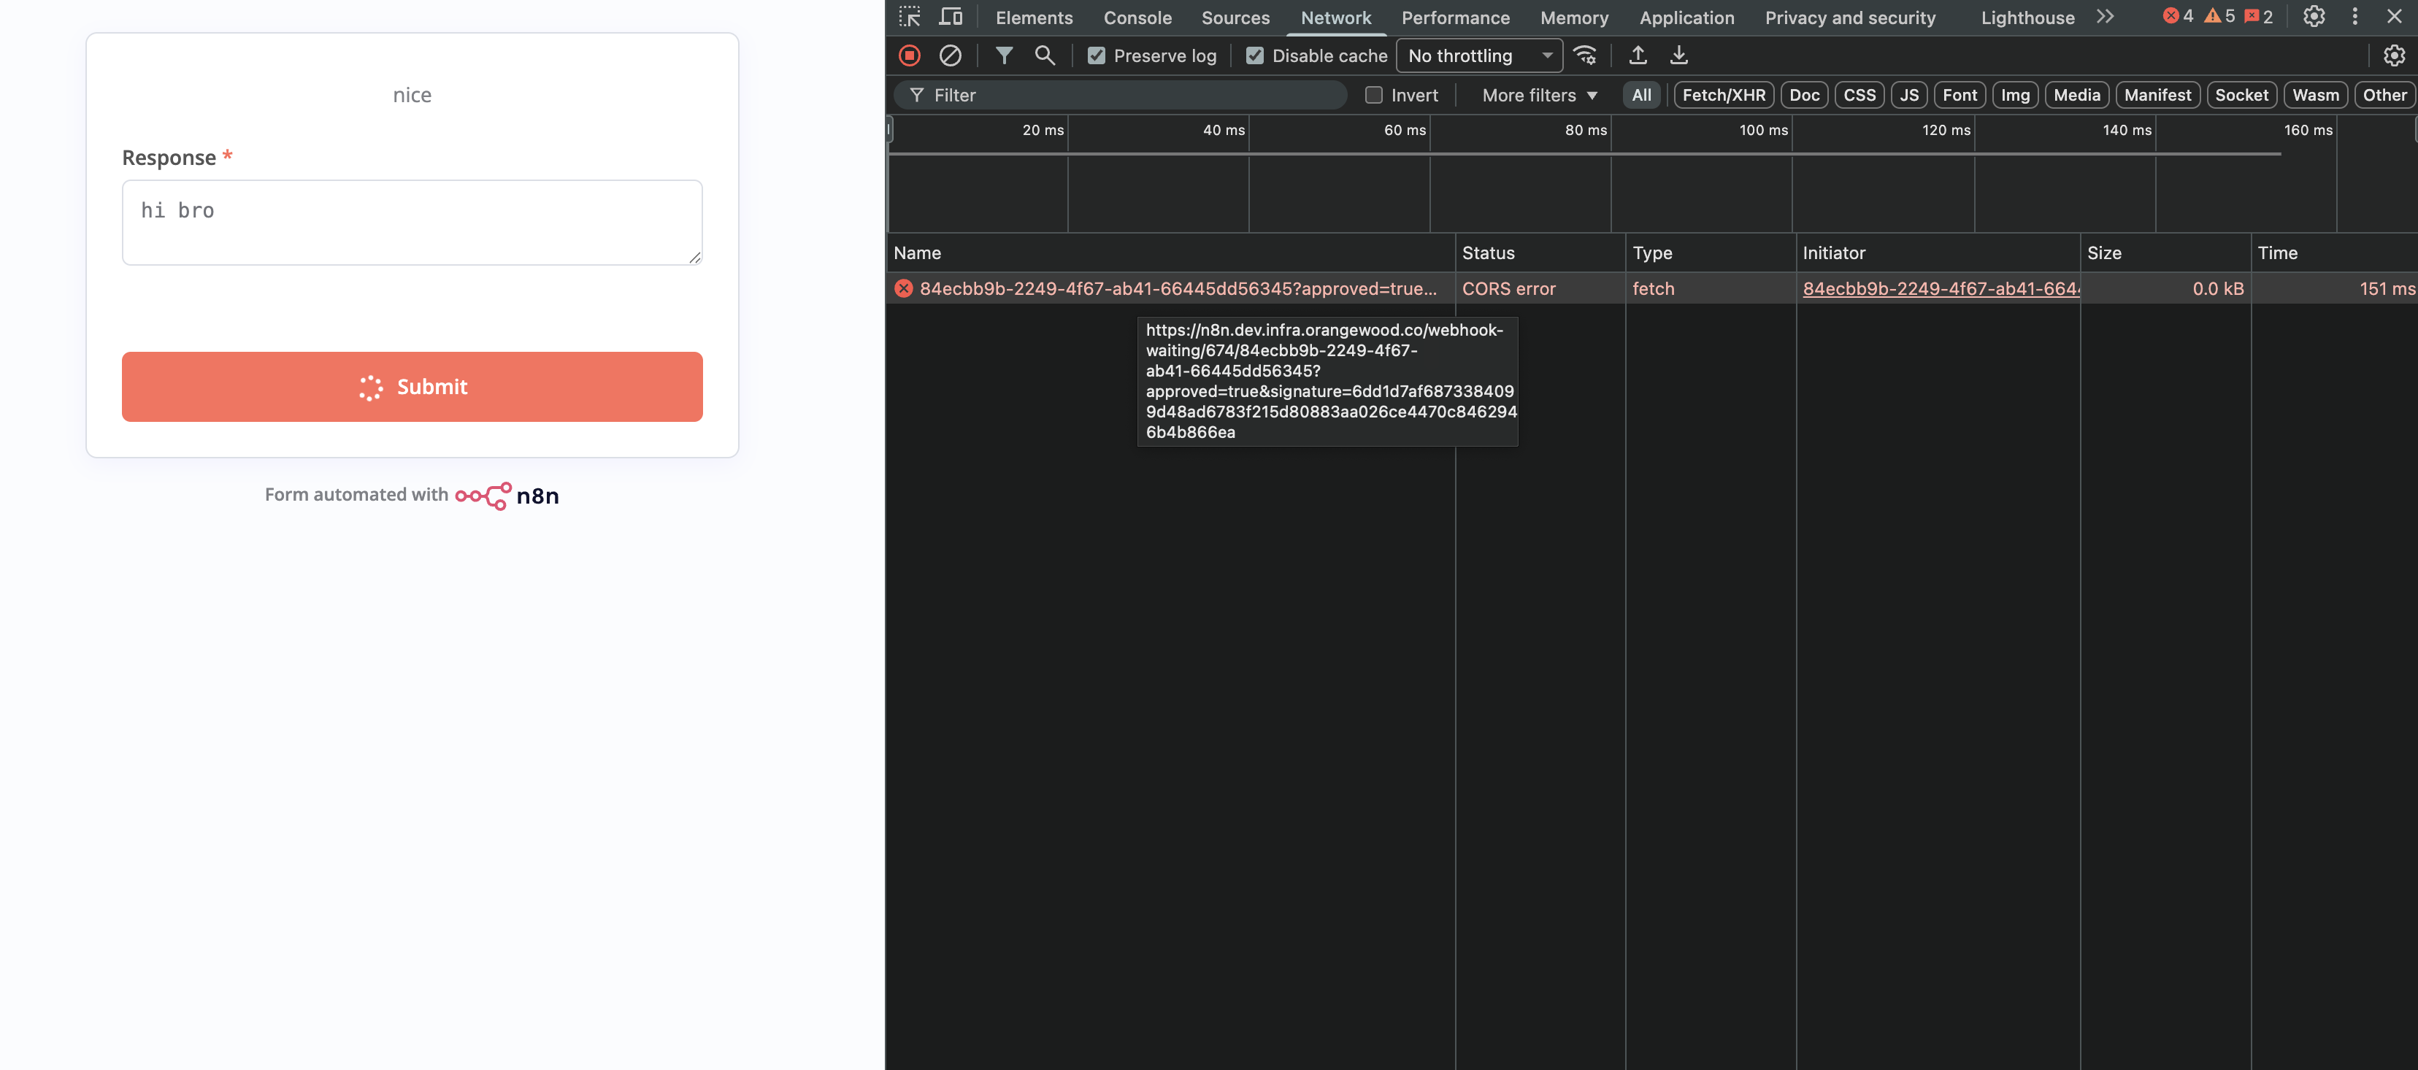Switch to the Application tab
The height and width of the screenshot is (1070, 2418).
[x=1686, y=17]
